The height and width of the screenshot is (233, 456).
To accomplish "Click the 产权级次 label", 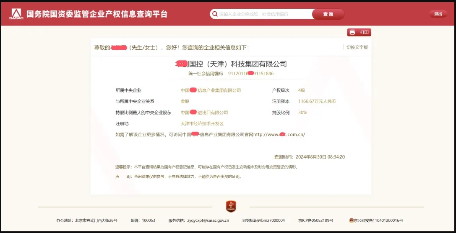I will [281, 90].
